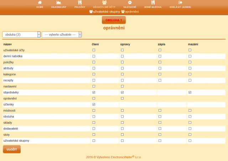The image size is (228, 161).
Task: Open uživatelské skupiny submenu link
Action: click(106, 12)
